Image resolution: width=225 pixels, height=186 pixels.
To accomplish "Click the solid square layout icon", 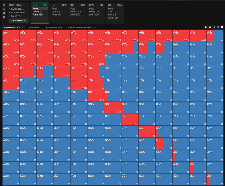I will 222,27.
